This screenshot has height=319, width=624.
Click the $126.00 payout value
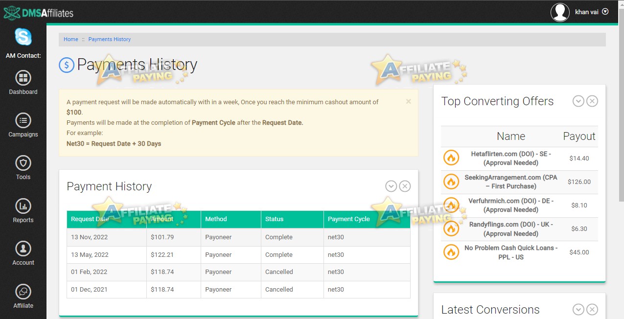(x=579, y=182)
